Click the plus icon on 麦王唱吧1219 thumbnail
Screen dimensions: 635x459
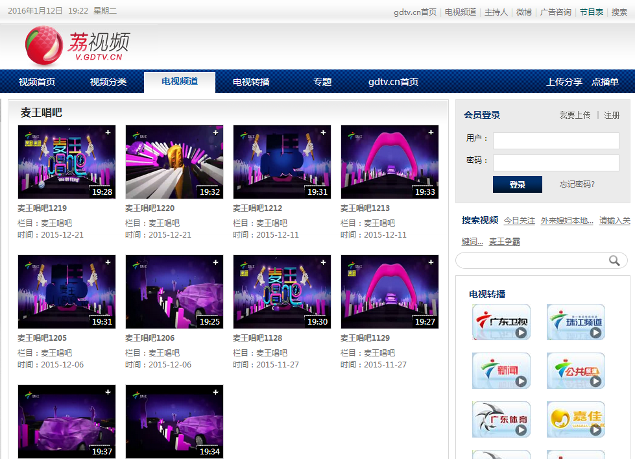[108, 132]
